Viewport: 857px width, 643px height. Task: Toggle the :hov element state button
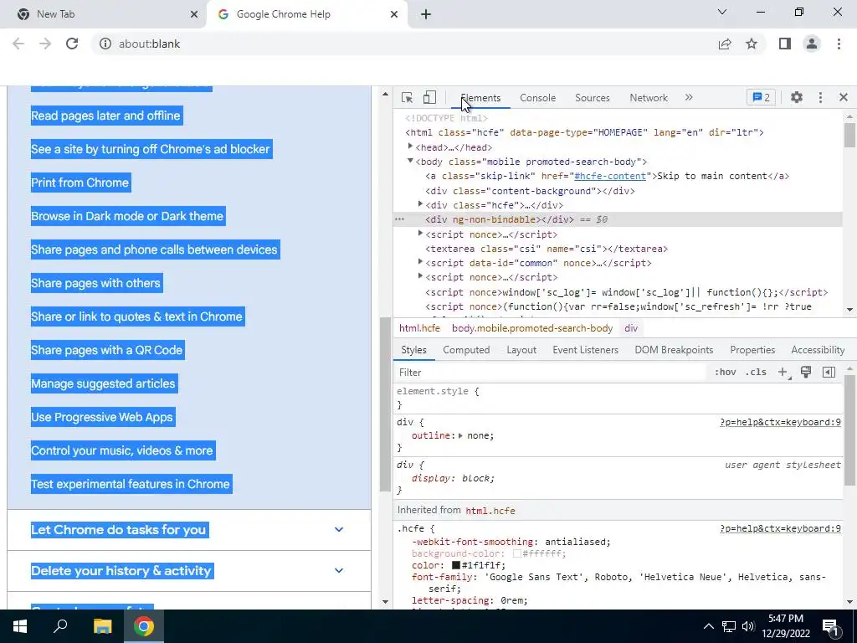pyautogui.click(x=726, y=373)
